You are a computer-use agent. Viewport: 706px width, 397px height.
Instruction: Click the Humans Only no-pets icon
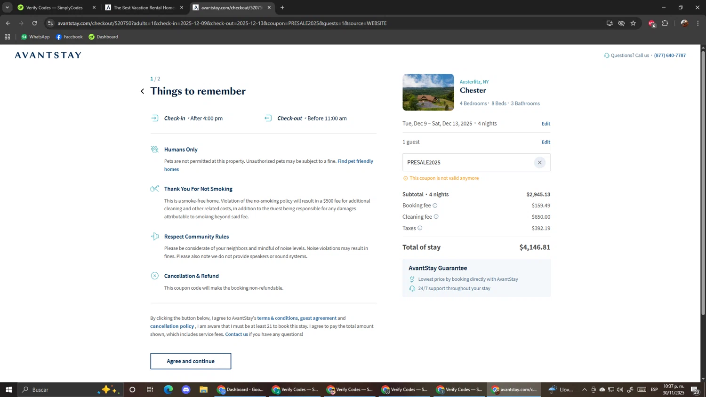pos(154,149)
